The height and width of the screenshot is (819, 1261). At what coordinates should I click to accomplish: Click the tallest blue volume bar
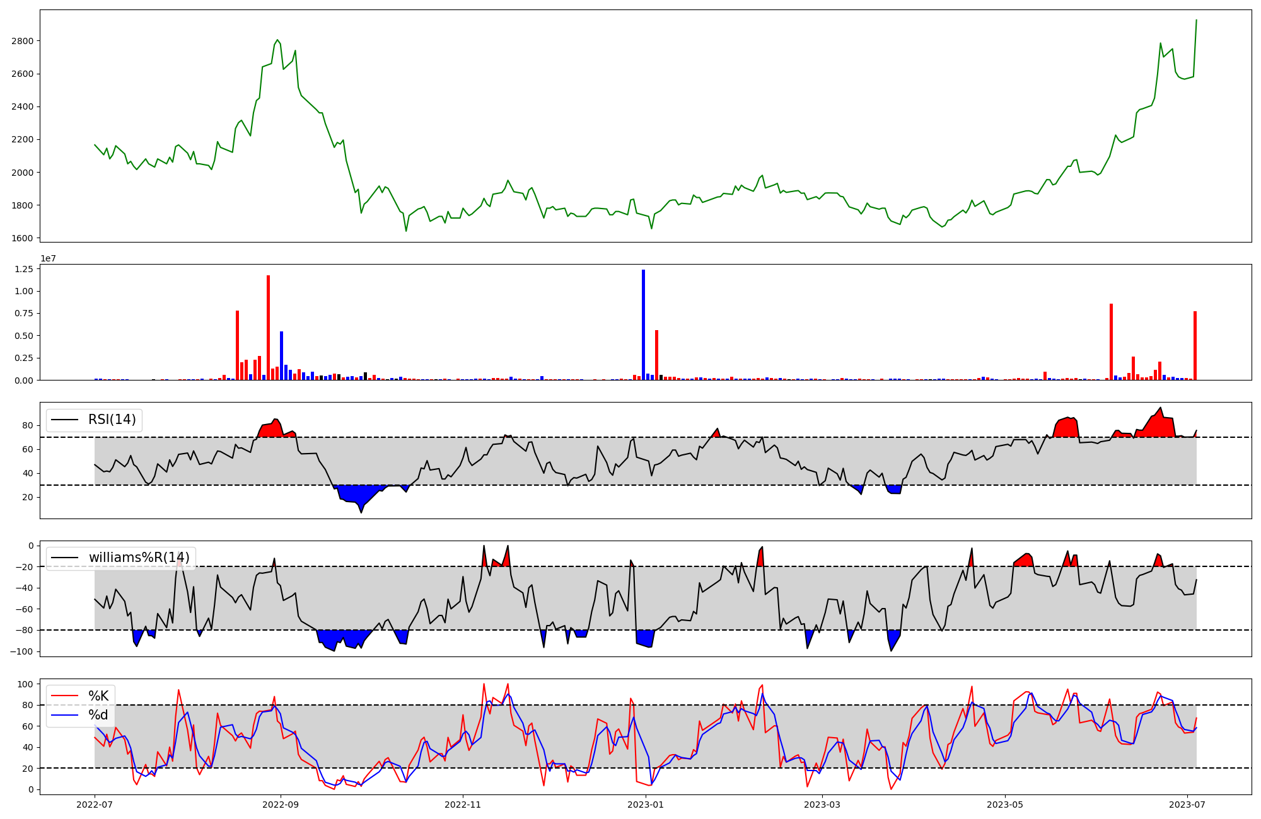[643, 324]
